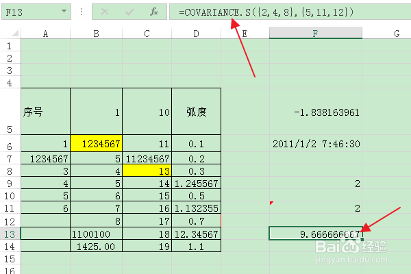
Task: Select row 11 header
Action: pos(10,208)
